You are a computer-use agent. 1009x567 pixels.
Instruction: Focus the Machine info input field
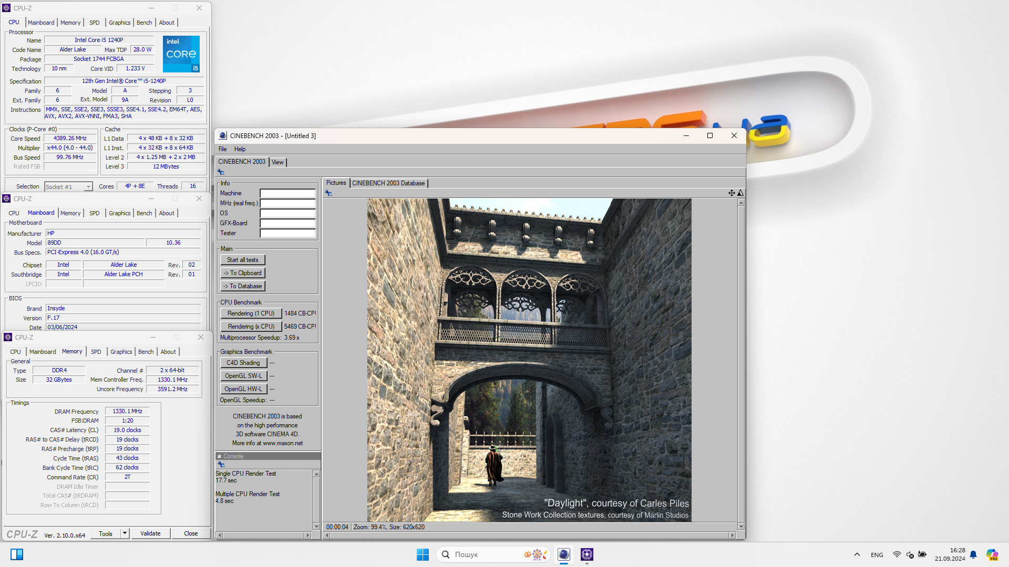288,193
